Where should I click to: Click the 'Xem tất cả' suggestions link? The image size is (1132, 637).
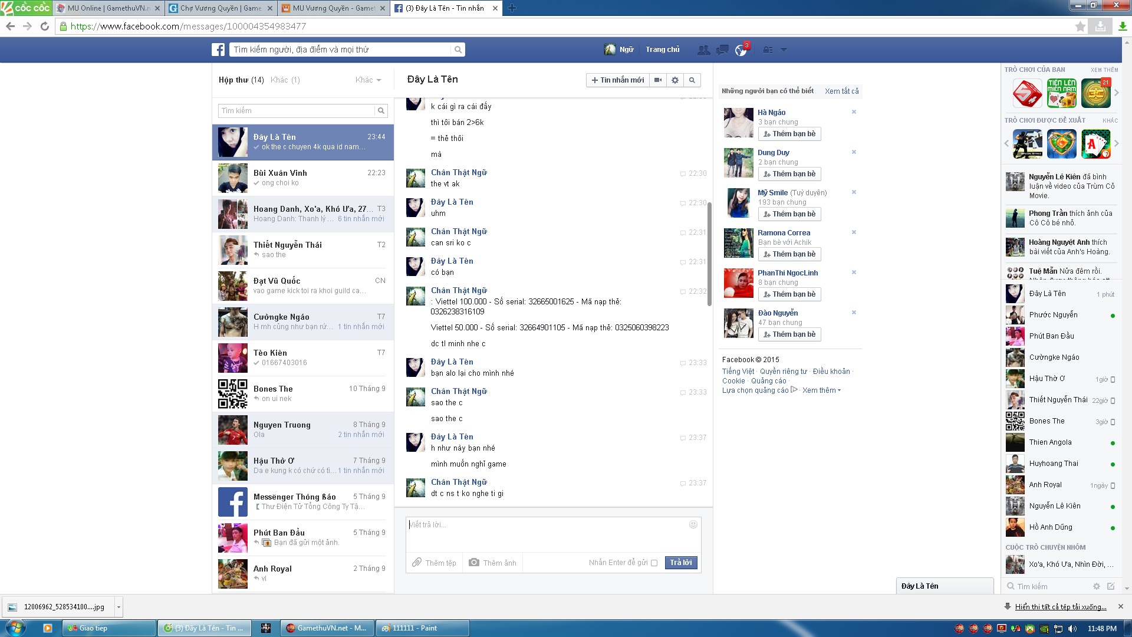pos(841,91)
